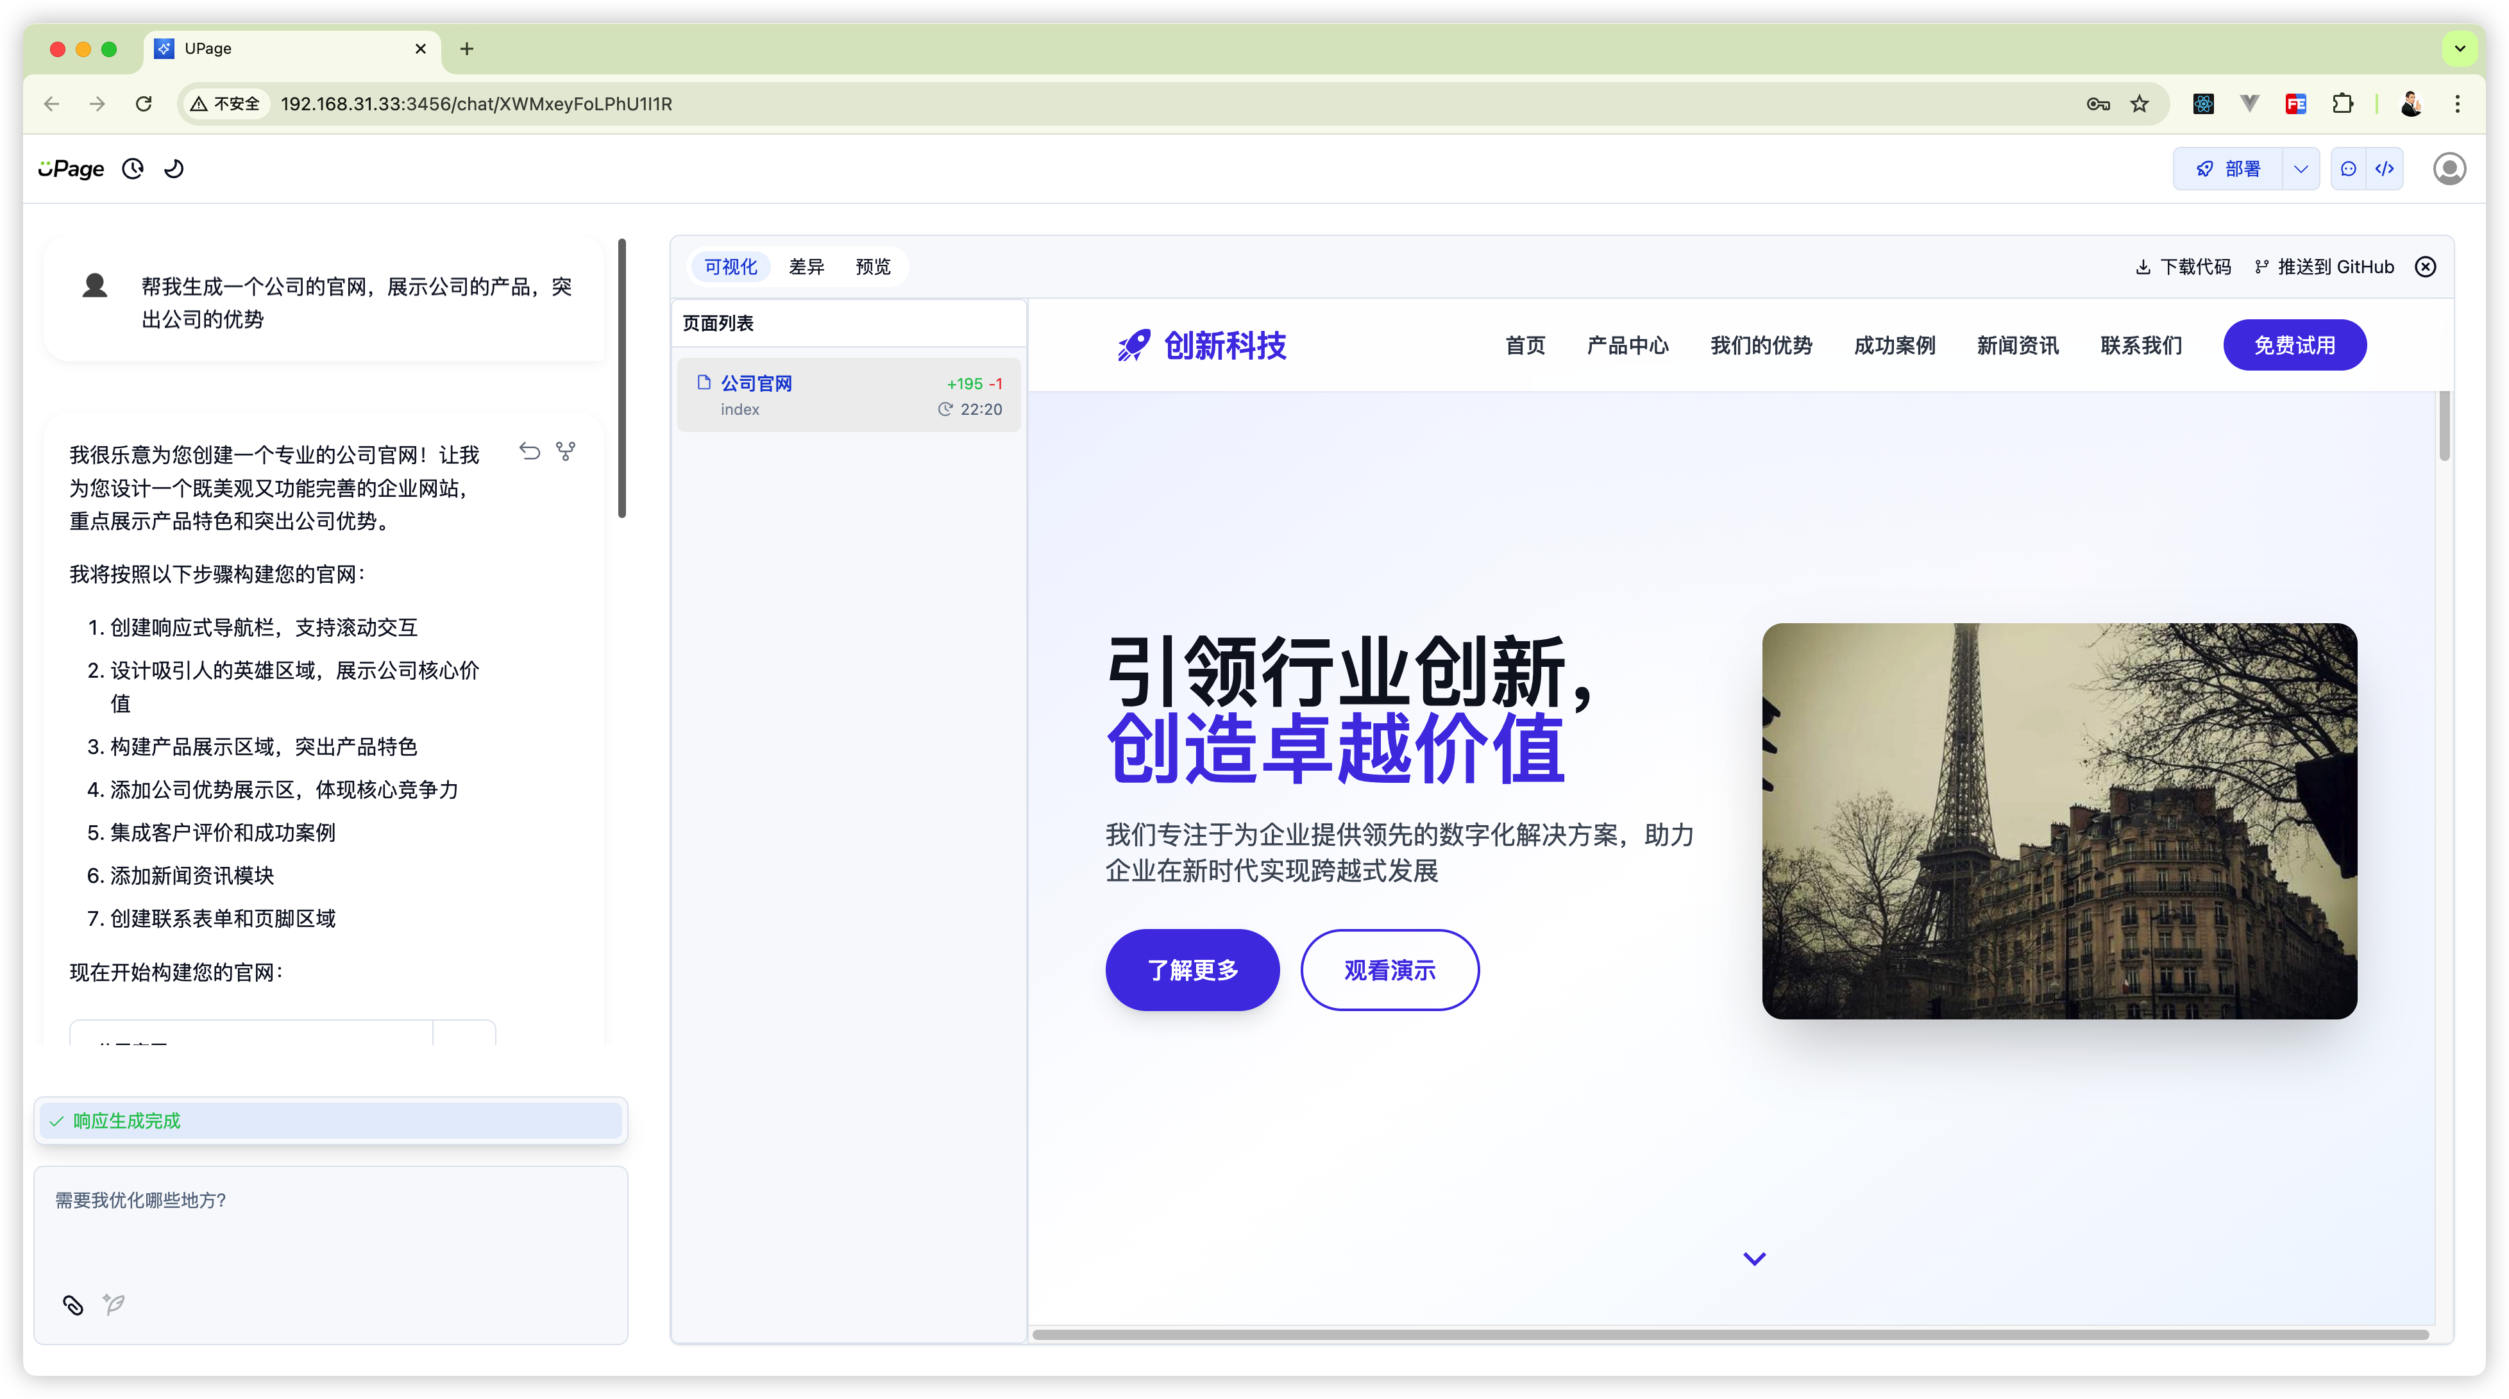Click 推送到 GitHub button

click(x=2324, y=267)
